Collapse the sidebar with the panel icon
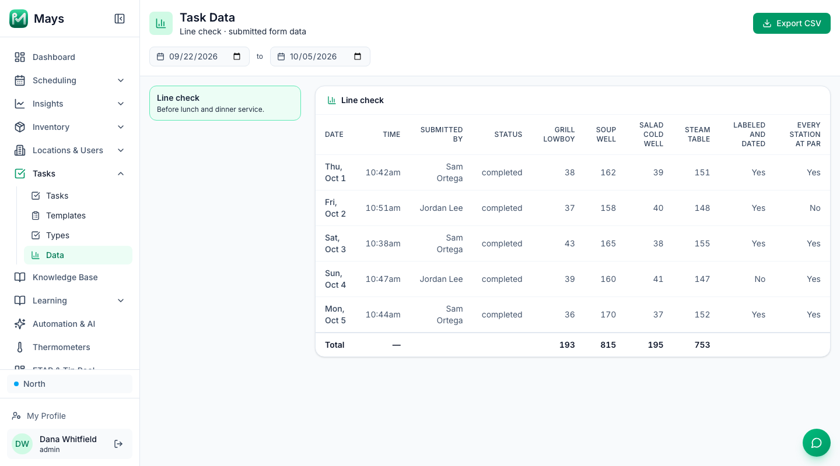Screen dimensions: 840x466 coord(120,19)
